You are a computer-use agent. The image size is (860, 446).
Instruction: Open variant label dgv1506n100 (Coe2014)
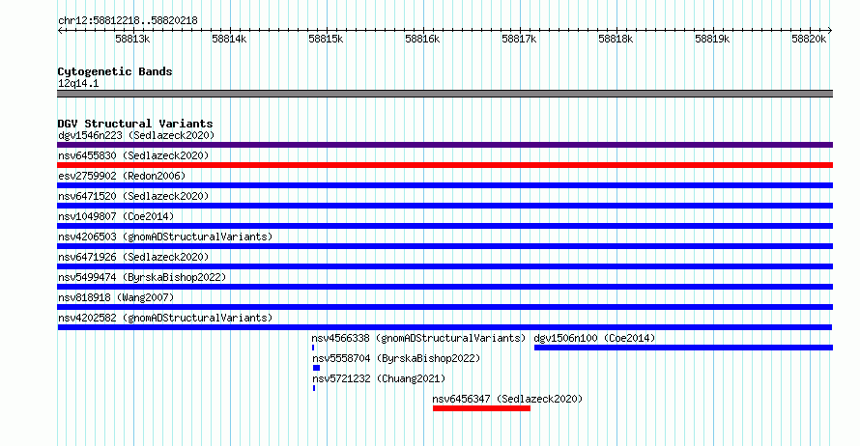tap(594, 338)
